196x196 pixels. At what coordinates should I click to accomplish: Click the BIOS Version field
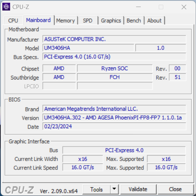click(114, 118)
